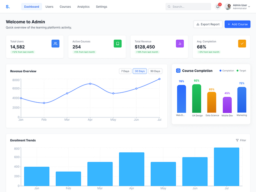256x192 pixels.
Task: Click the Welcome to Admin heading
Action: click(x=25, y=22)
